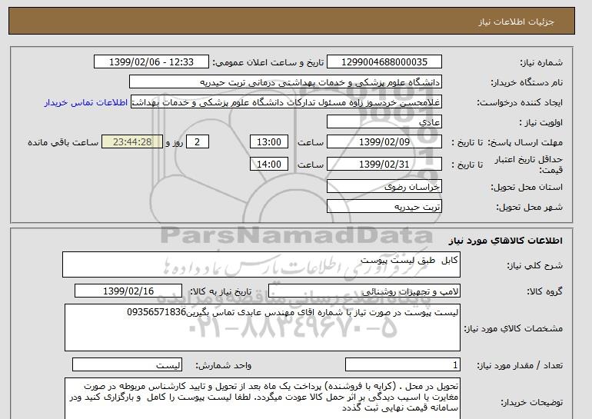Select the label مهلت ارسال پاسخ
Screen dimensions: 592x419
(525, 142)
